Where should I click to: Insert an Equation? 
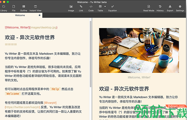(112, 8)
